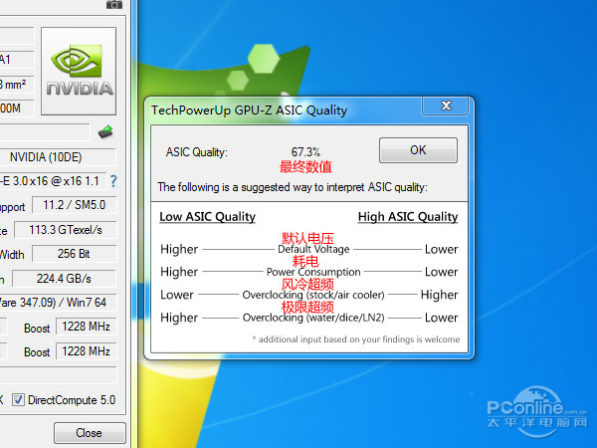
Task: Click the High ASIC Quality heading
Action: pos(408,217)
